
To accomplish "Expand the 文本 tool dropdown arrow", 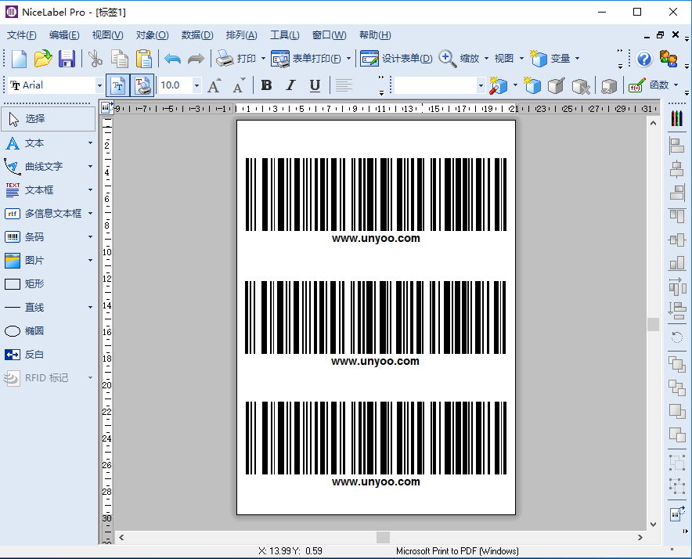I will tap(91, 142).
